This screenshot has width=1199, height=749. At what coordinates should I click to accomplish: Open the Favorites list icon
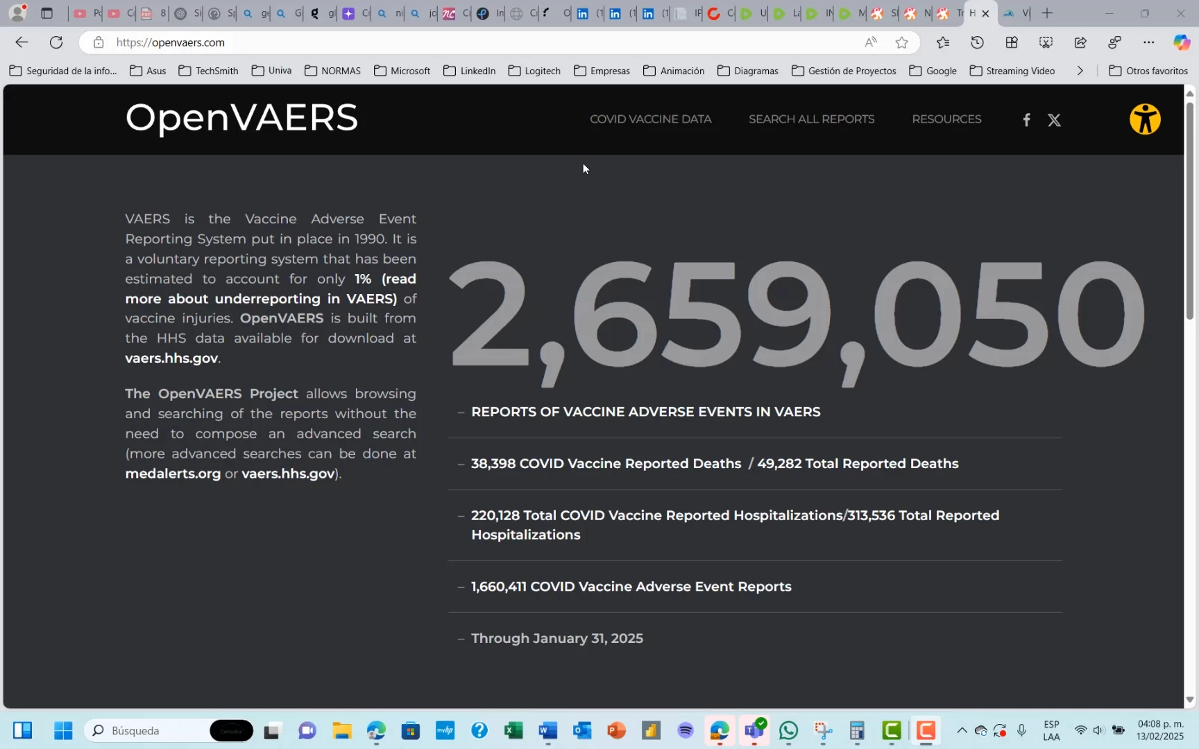[943, 42]
